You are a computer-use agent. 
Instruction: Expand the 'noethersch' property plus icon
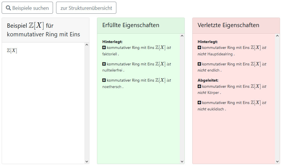click(104, 80)
